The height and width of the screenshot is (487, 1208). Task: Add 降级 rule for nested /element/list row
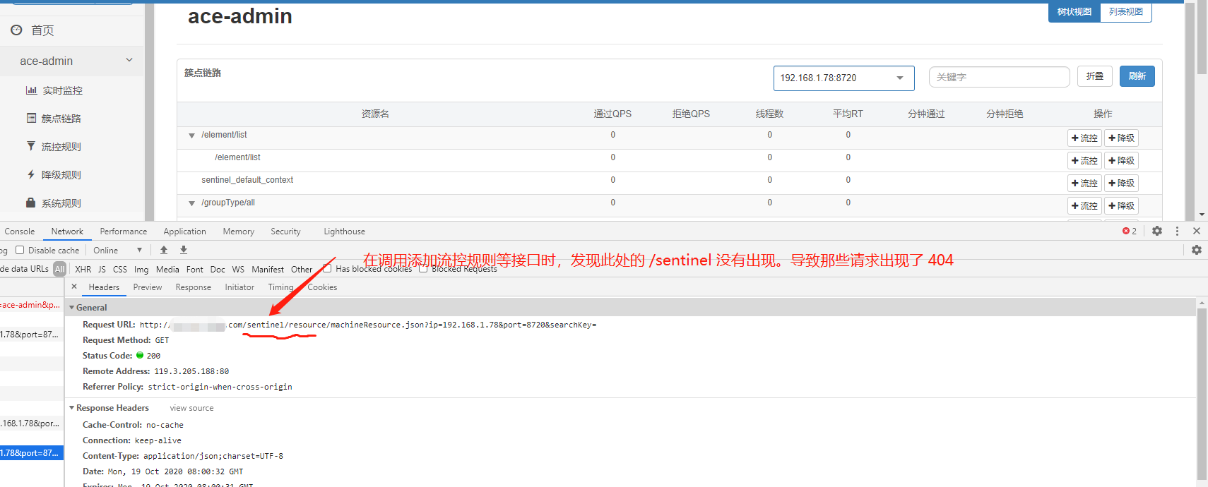click(x=1122, y=160)
